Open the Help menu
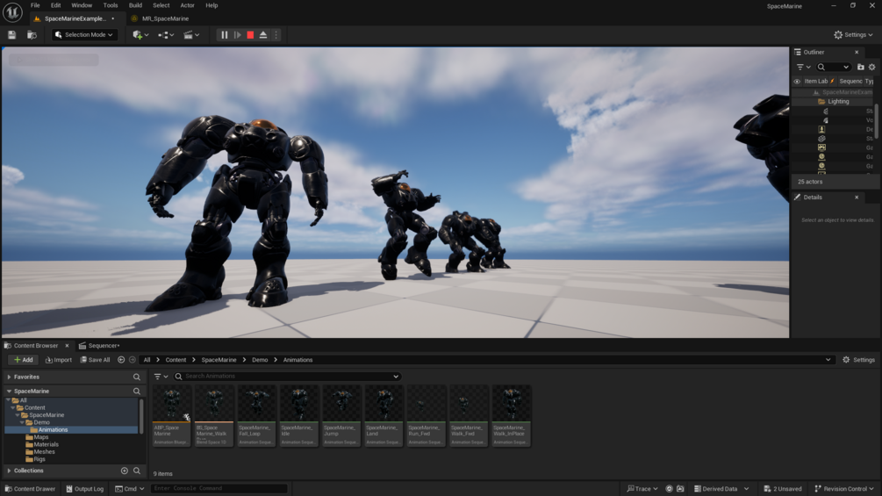This screenshot has height=496, width=882. (x=212, y=5)
